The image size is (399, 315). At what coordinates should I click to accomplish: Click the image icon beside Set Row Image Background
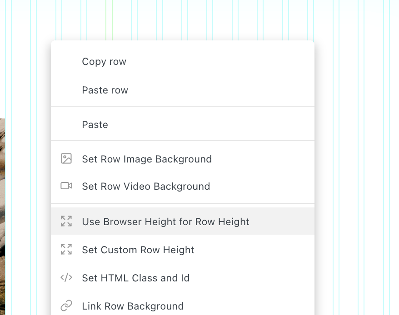tap(66, 159)
